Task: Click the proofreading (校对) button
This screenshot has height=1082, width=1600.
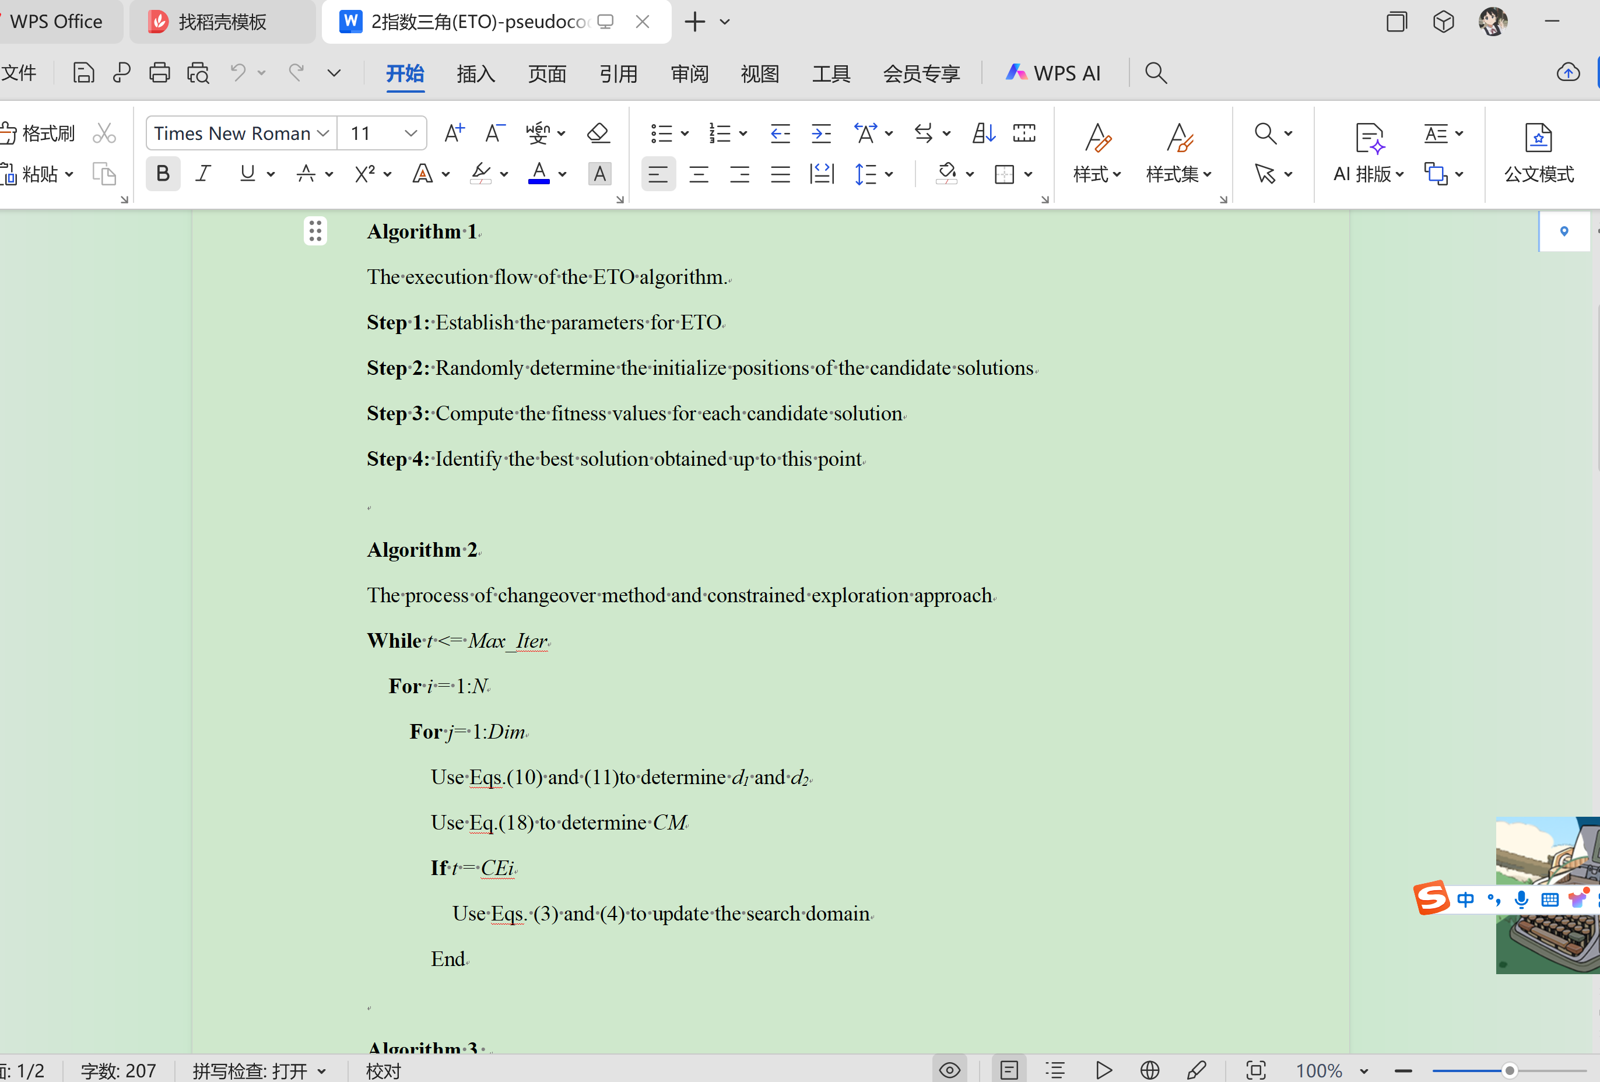Action: (x=383, y=1071)
